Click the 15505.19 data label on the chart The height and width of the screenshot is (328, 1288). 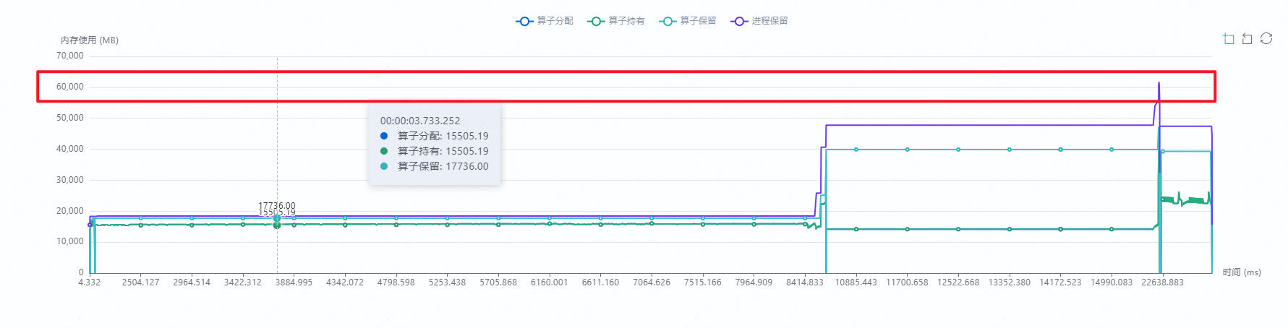click(277, 212)
